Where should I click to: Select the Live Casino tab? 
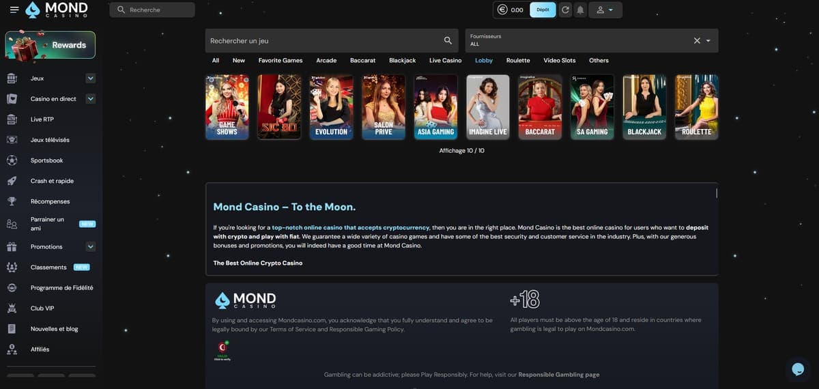446,60
